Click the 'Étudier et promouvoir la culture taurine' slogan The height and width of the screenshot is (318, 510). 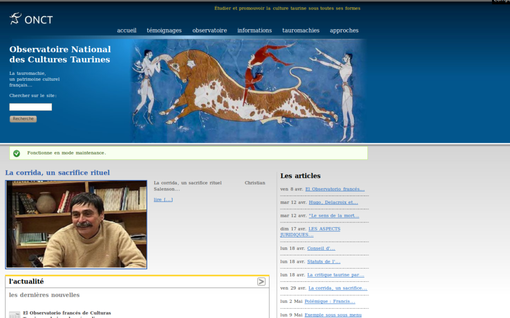click(287, 8)
